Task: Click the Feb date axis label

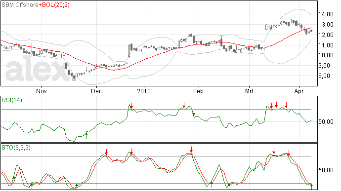Action: (198, 91)
